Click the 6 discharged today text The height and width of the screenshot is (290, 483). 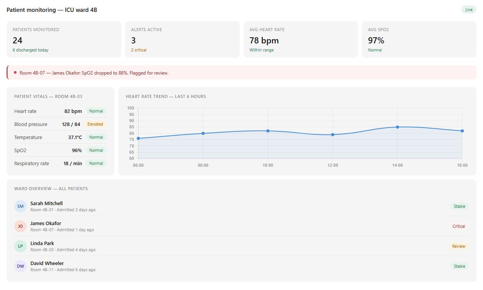pyautogui.click(x=30, y=50)
